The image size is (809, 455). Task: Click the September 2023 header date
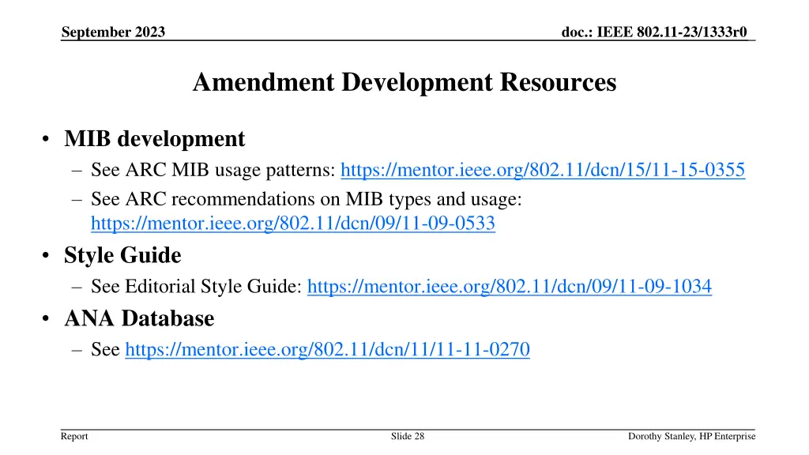113,32
